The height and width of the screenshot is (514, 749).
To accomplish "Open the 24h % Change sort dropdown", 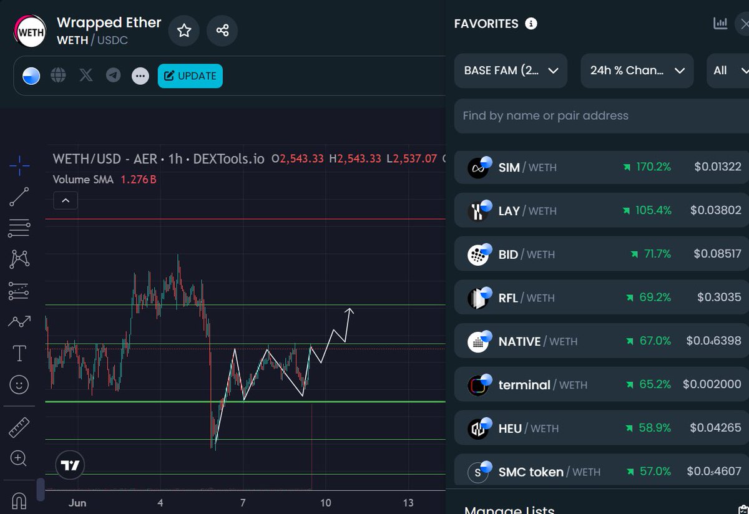I will 637,70.
